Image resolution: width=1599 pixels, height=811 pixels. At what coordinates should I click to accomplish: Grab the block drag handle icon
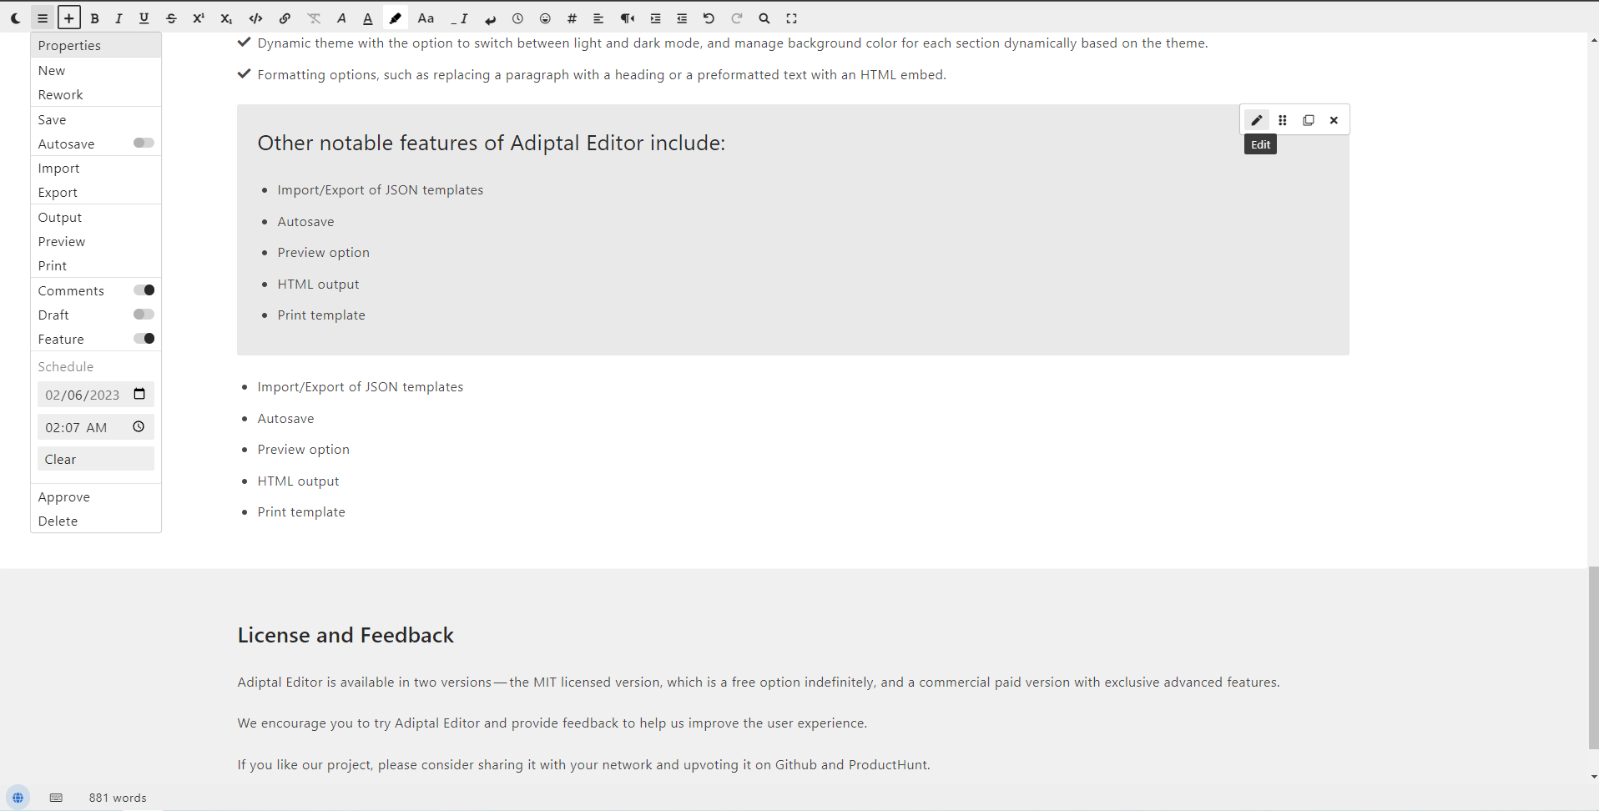(1283, 120)
